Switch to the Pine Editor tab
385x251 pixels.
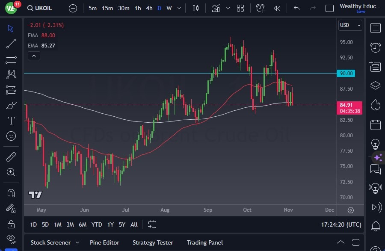click(104, 242)
